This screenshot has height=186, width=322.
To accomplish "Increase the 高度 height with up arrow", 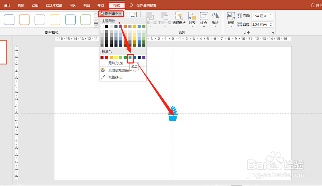I will point(271,15).
